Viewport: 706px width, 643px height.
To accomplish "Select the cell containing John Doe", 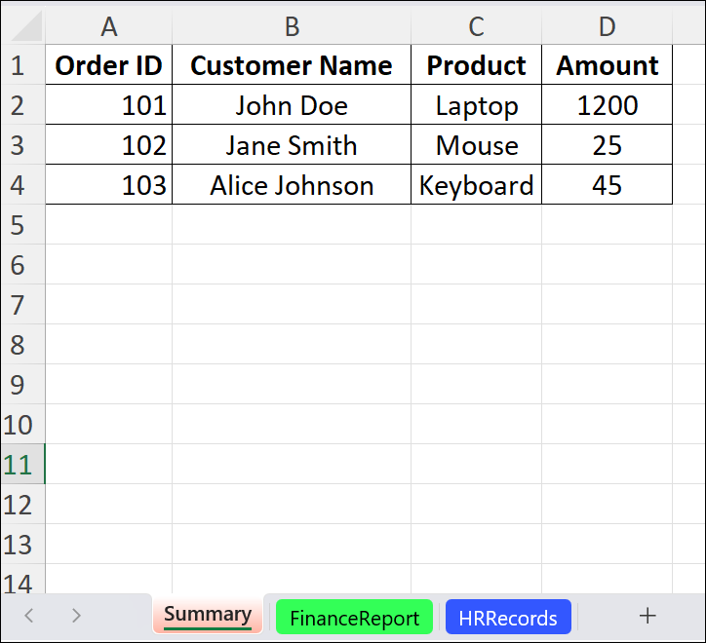I will coord(292,105).
